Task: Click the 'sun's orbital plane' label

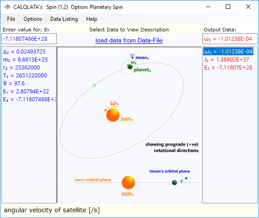Action: pos(93,180)
